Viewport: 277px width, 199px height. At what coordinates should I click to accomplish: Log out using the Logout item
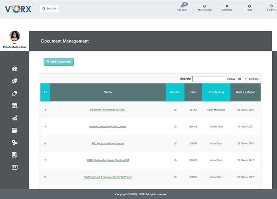coord(272,8)
